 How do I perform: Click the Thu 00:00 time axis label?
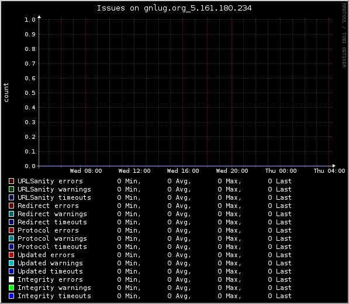[x=281, y=171]
